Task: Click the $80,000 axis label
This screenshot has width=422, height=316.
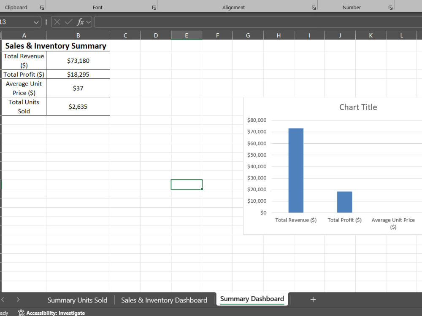Action: (257, 120)
